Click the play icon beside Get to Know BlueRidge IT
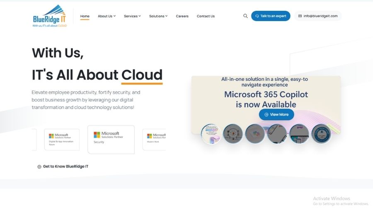The image size is (373, 209). coord(39,166)
